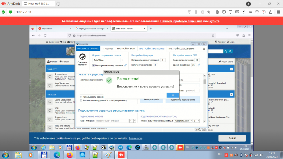283x159 pixels.
Task: Click the Xneolinks scrollbar down arrow
Action: click(205, 121)
